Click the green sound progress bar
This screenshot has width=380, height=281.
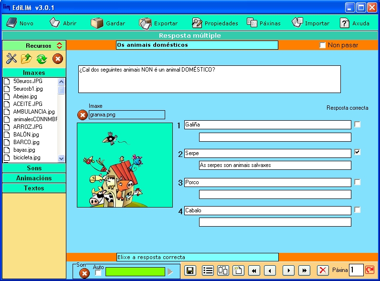(135, 271)
